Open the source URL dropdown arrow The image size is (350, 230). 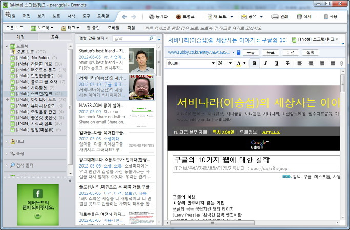coord(234,52)
